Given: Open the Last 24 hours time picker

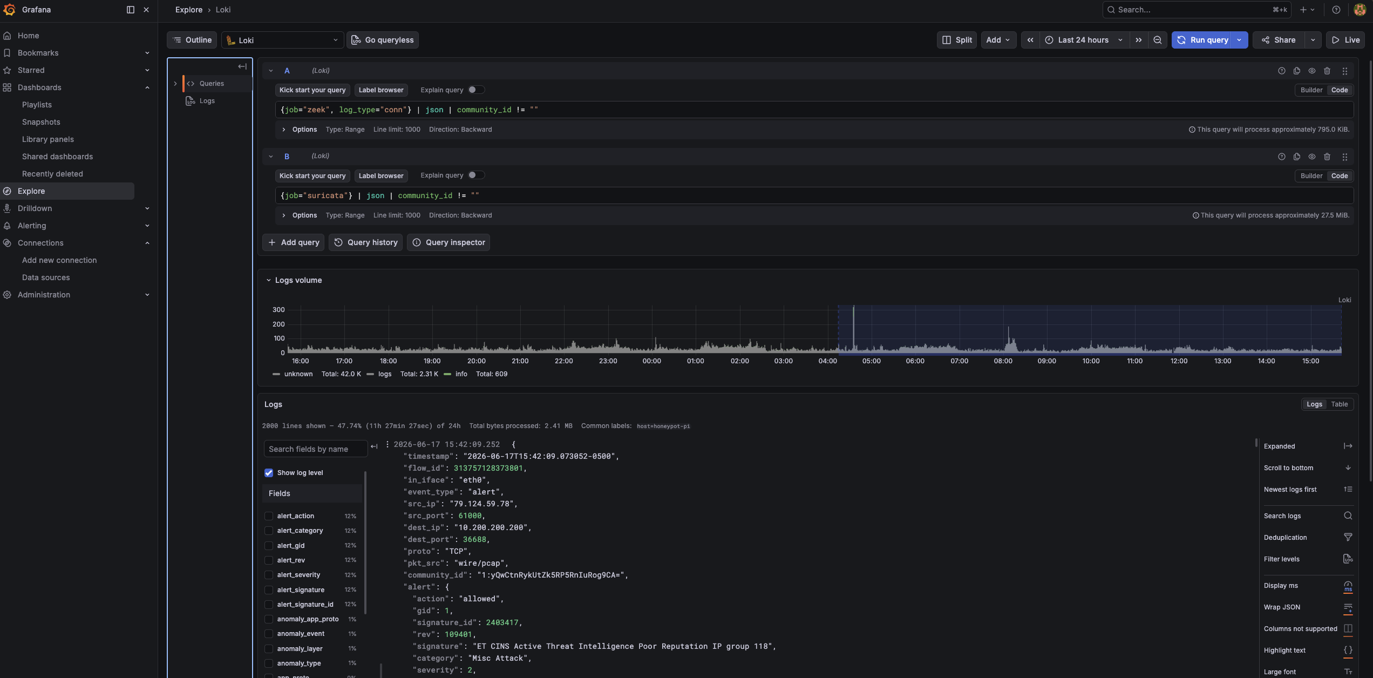Looking at the screenshot, I should click(x=1084, y=40).
